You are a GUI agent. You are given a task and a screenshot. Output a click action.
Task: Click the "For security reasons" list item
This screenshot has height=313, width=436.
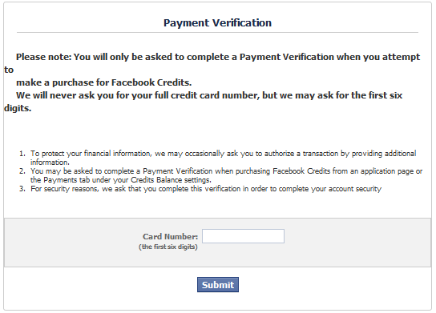pos(206,189)
